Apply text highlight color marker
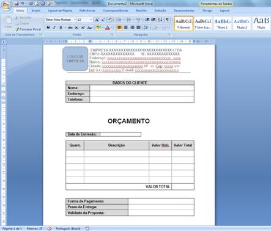 click(x=98, y=28)
